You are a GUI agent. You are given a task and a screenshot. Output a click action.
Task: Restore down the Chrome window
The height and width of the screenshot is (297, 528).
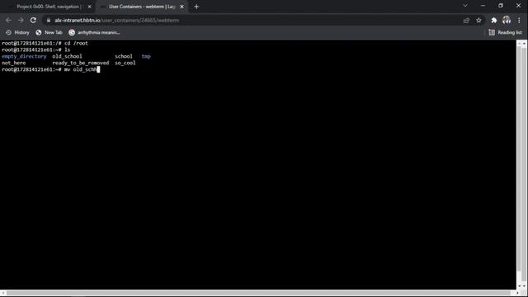tap(501, 6)
